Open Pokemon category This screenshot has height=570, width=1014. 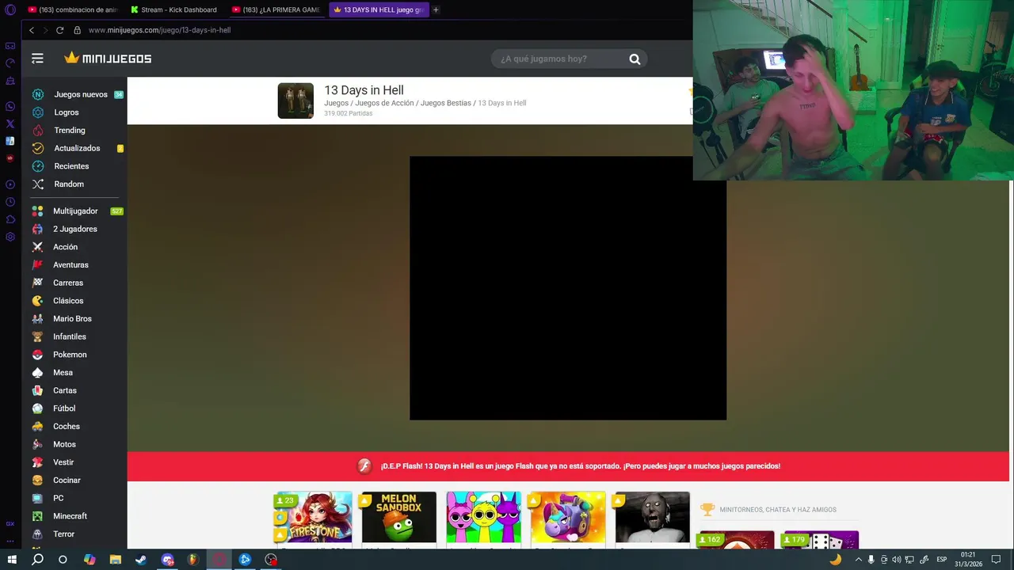click(70, 355)
